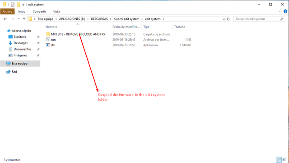Select MI 8 LITE - REMOVE MICLOUD AND FRP folder
289x163 pixels.
click(x=78, y=34)
